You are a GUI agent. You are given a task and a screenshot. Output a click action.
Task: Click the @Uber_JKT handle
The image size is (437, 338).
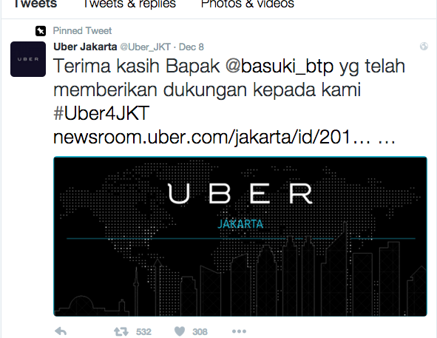coord(145,47)
